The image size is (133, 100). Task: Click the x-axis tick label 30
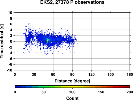coord(34,74)
